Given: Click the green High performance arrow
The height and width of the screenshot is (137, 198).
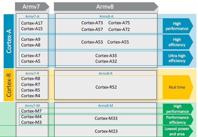Looking at the screenshot, I should (178, 109).
